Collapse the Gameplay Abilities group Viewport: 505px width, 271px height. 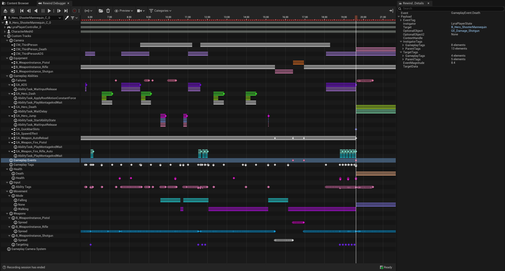[7, 76]
